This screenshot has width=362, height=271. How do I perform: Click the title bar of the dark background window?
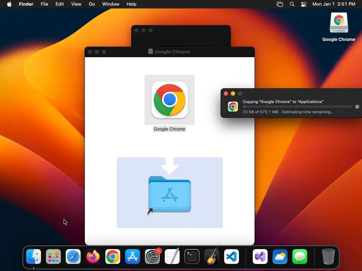(x=181, y=30)
